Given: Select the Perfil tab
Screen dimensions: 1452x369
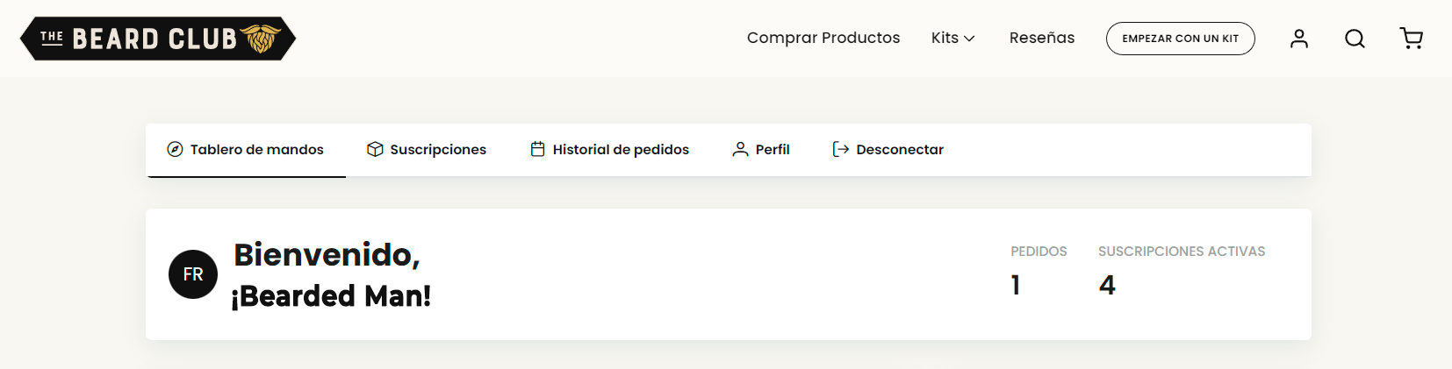Looking at the screenshot, I should 761,150.
